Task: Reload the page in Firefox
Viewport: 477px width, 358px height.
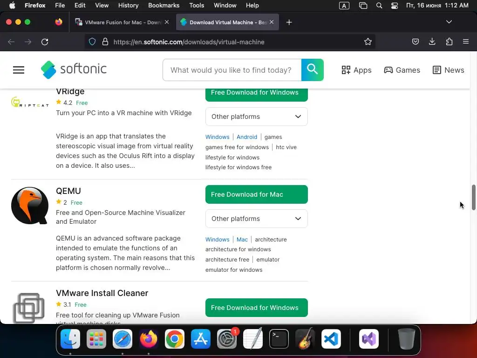Action: [x=45, y=41]
